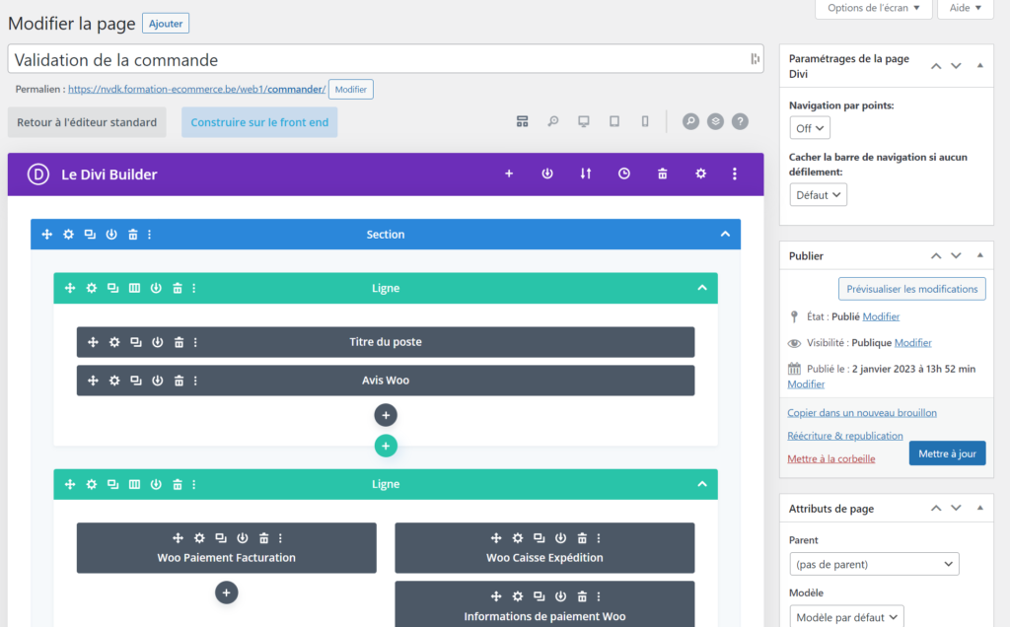Open the Options de l'écran tab
Image resolution: width=1010 pixels, height=627 pixels.
[874, 8]
